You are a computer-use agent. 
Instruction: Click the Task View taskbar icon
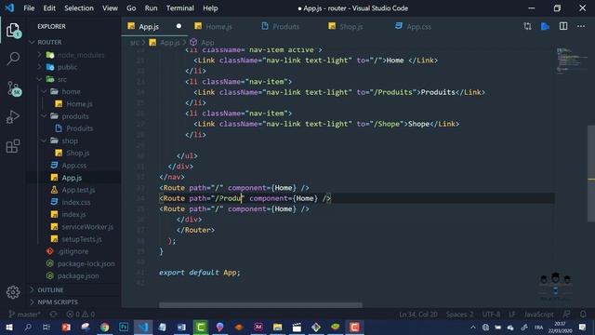46,327
